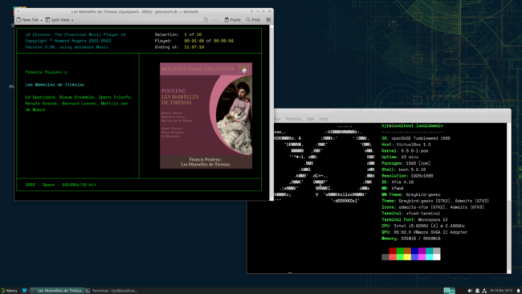Viewport: 522px width, 294px height.
Task: Click the 'Terminal: xfce4-terminal' line
Action: point(411,214)
